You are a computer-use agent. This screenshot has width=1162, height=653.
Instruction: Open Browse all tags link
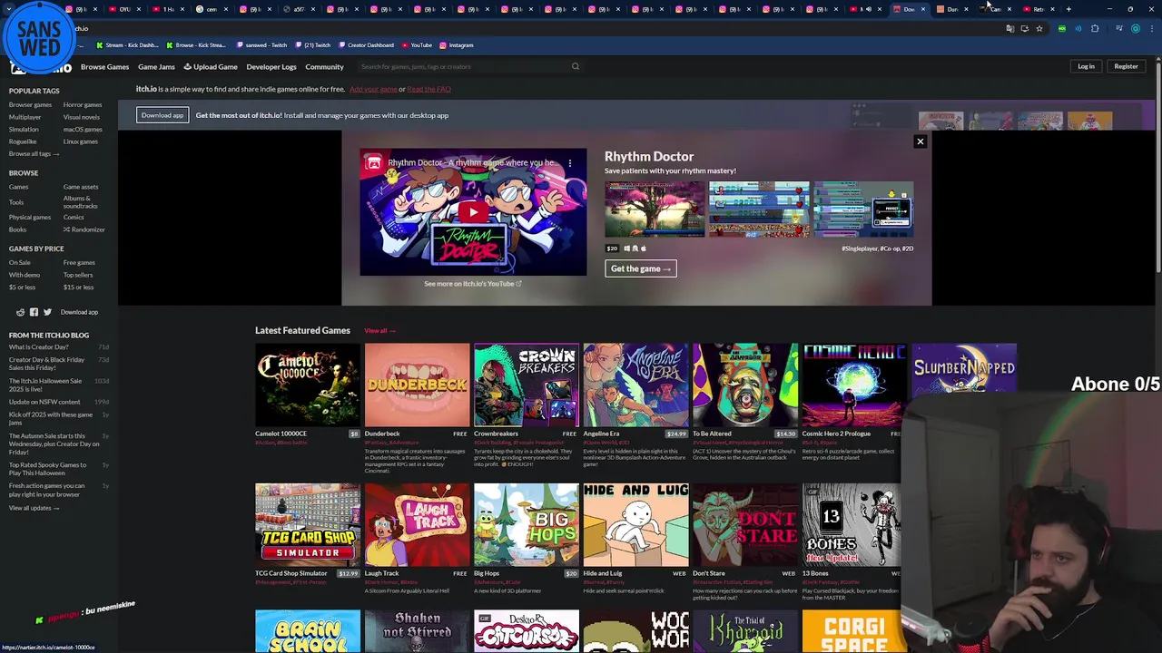pyautogui.click(x=34, y=153)
